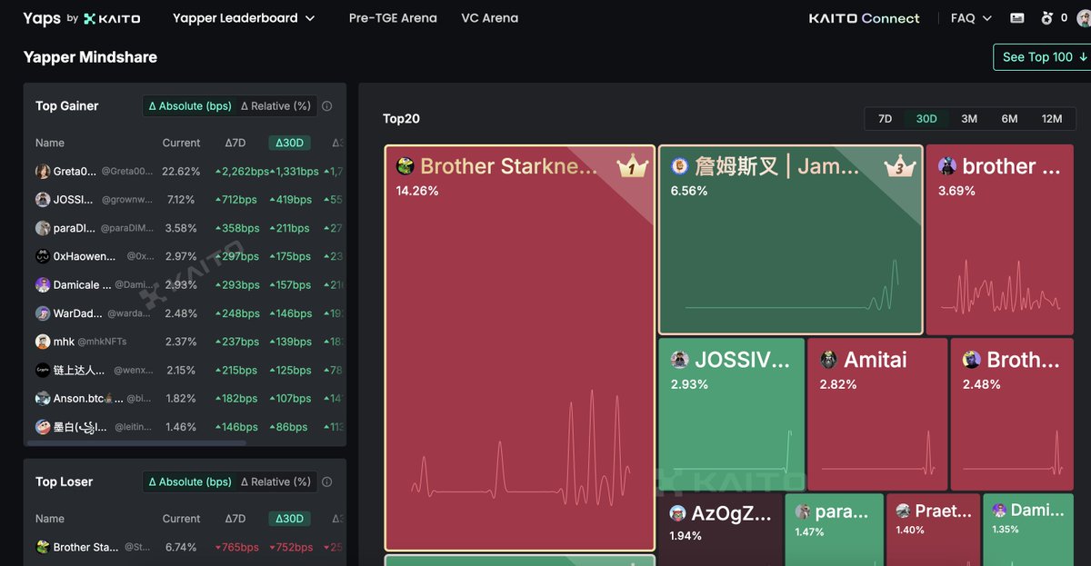Click avatar on Amitai 2.82% tile
1091x566 pixels.
coord(829,360)
